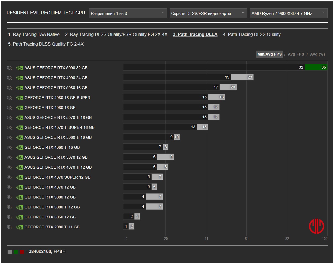Switch chart to Avg (%) view
This screenshot has width=334, height=264.
[317, 54]
